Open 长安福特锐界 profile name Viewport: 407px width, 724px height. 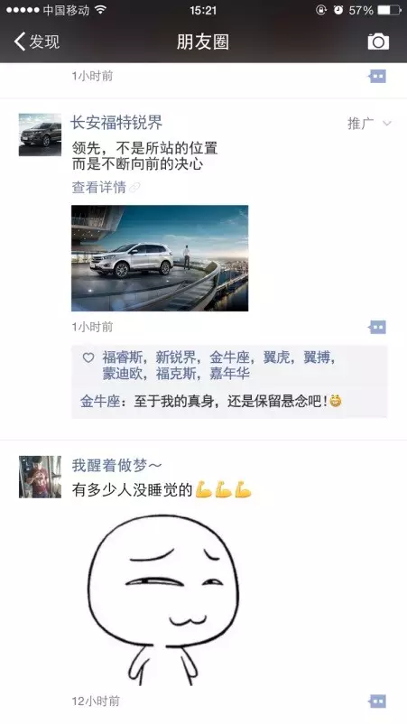(x=116, y=123)
